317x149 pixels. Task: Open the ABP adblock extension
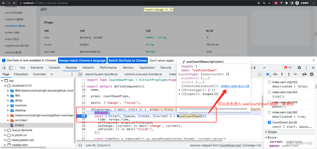[276, 3]
